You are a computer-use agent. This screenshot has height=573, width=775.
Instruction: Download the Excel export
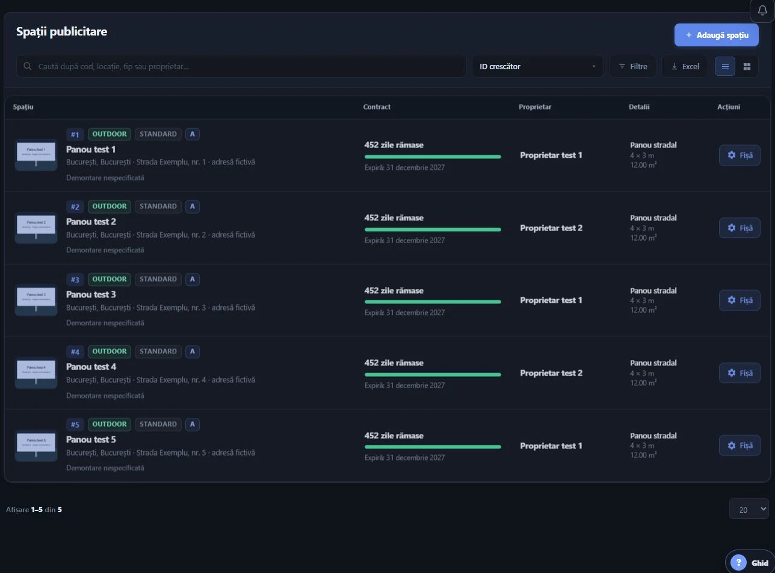coord(685,66)
